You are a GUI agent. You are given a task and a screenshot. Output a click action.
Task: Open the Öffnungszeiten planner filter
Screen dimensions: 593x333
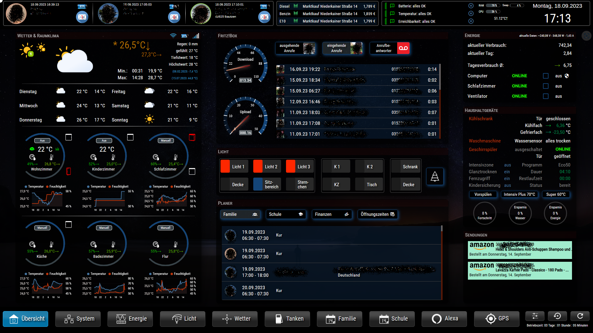[x=378, y=214]
